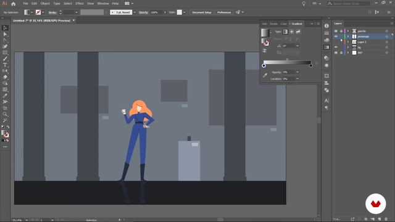Toggle visibility of the personaje layer
This screenshot has height=222, width=395.
point(336,36)
